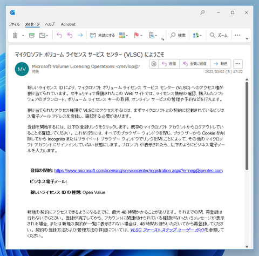Click the date 2023/03/02 (木) 17:32
The height and width of the screenshot is (256, 259).
point(224,72)
